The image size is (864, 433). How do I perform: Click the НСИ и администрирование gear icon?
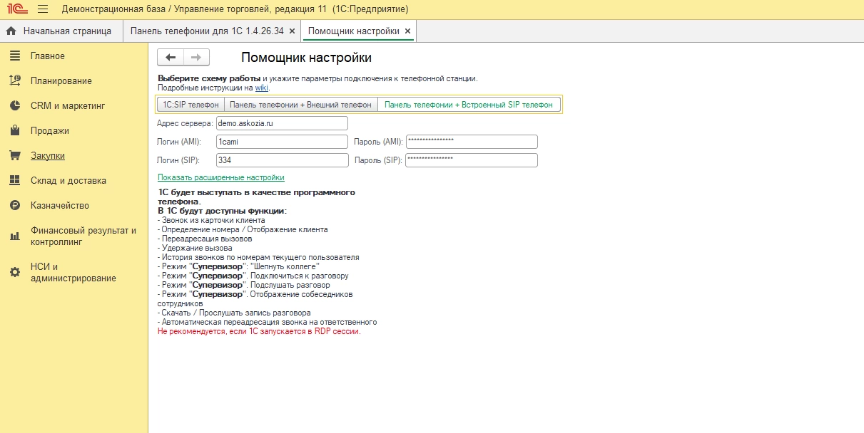pos(15,272)
